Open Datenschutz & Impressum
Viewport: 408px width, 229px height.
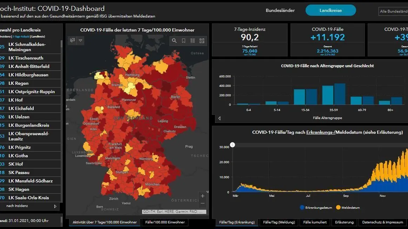(382, 222)
